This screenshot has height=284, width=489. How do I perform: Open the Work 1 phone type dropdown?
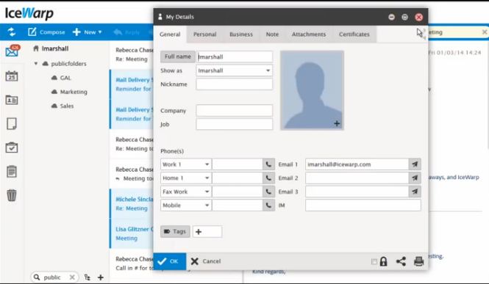point(186,164)
